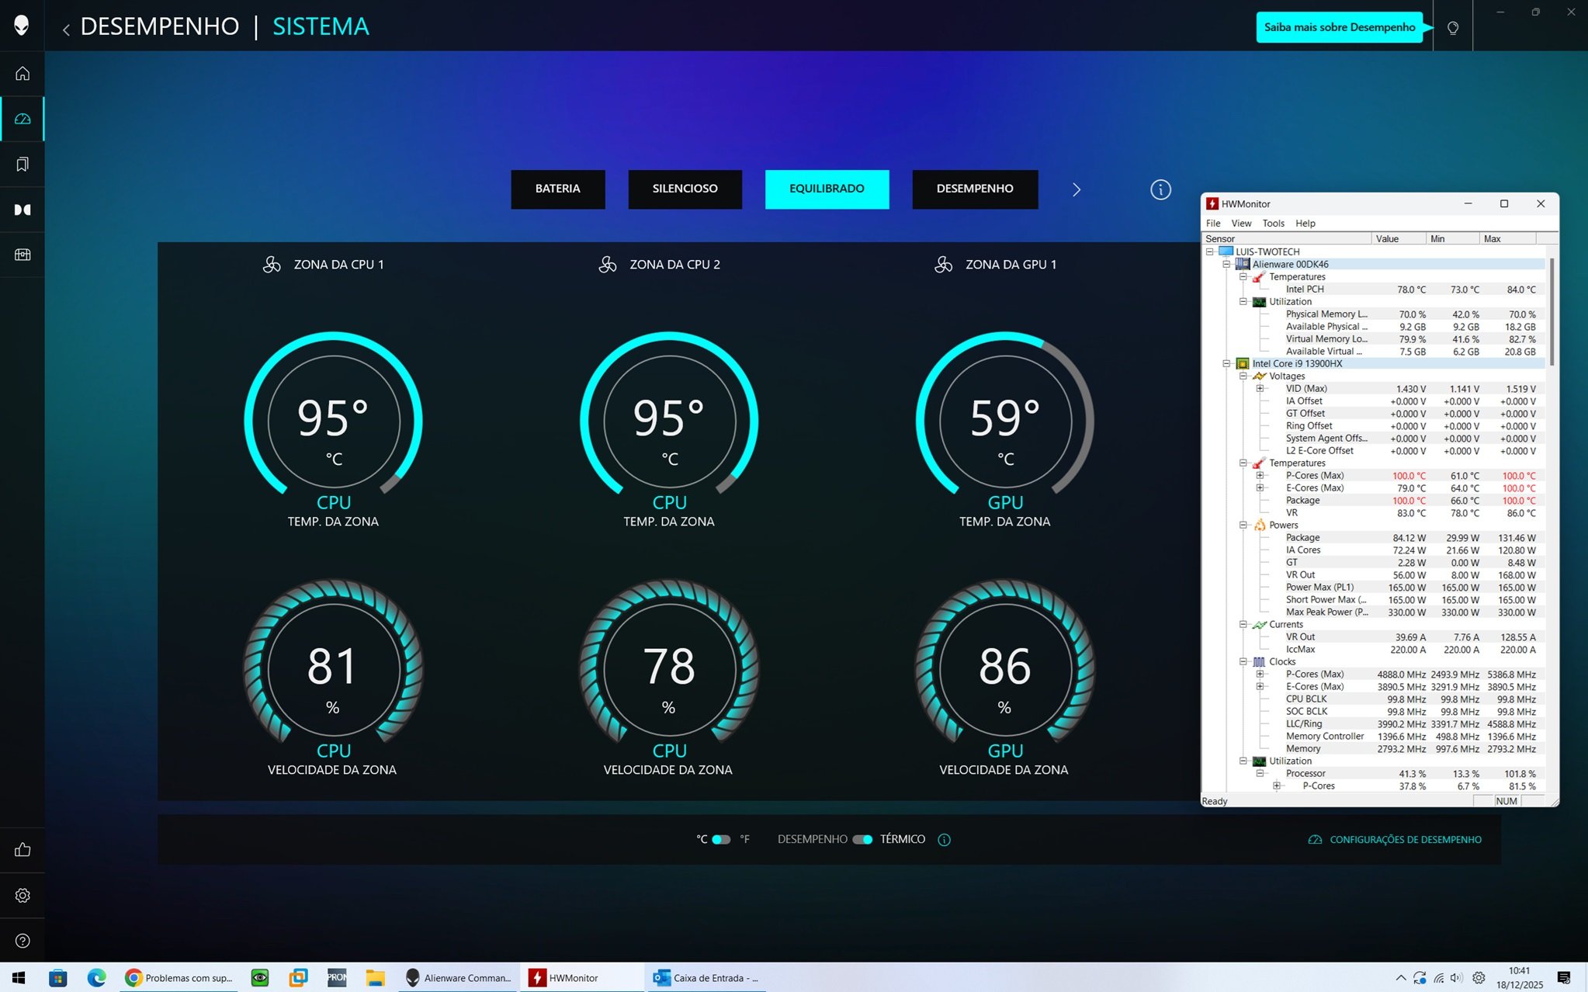Open the Dolby audio sidebar icon
Viewport: 1588px width, 992px height.
click(x=23, y=210)
